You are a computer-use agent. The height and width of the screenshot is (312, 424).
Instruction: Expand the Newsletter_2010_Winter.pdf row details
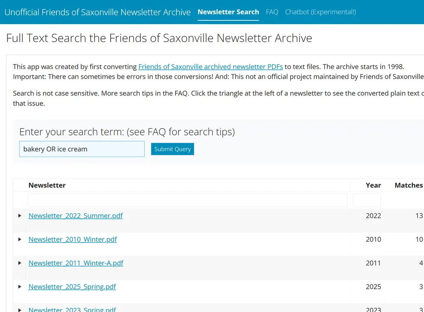click(x=20, y=239)
